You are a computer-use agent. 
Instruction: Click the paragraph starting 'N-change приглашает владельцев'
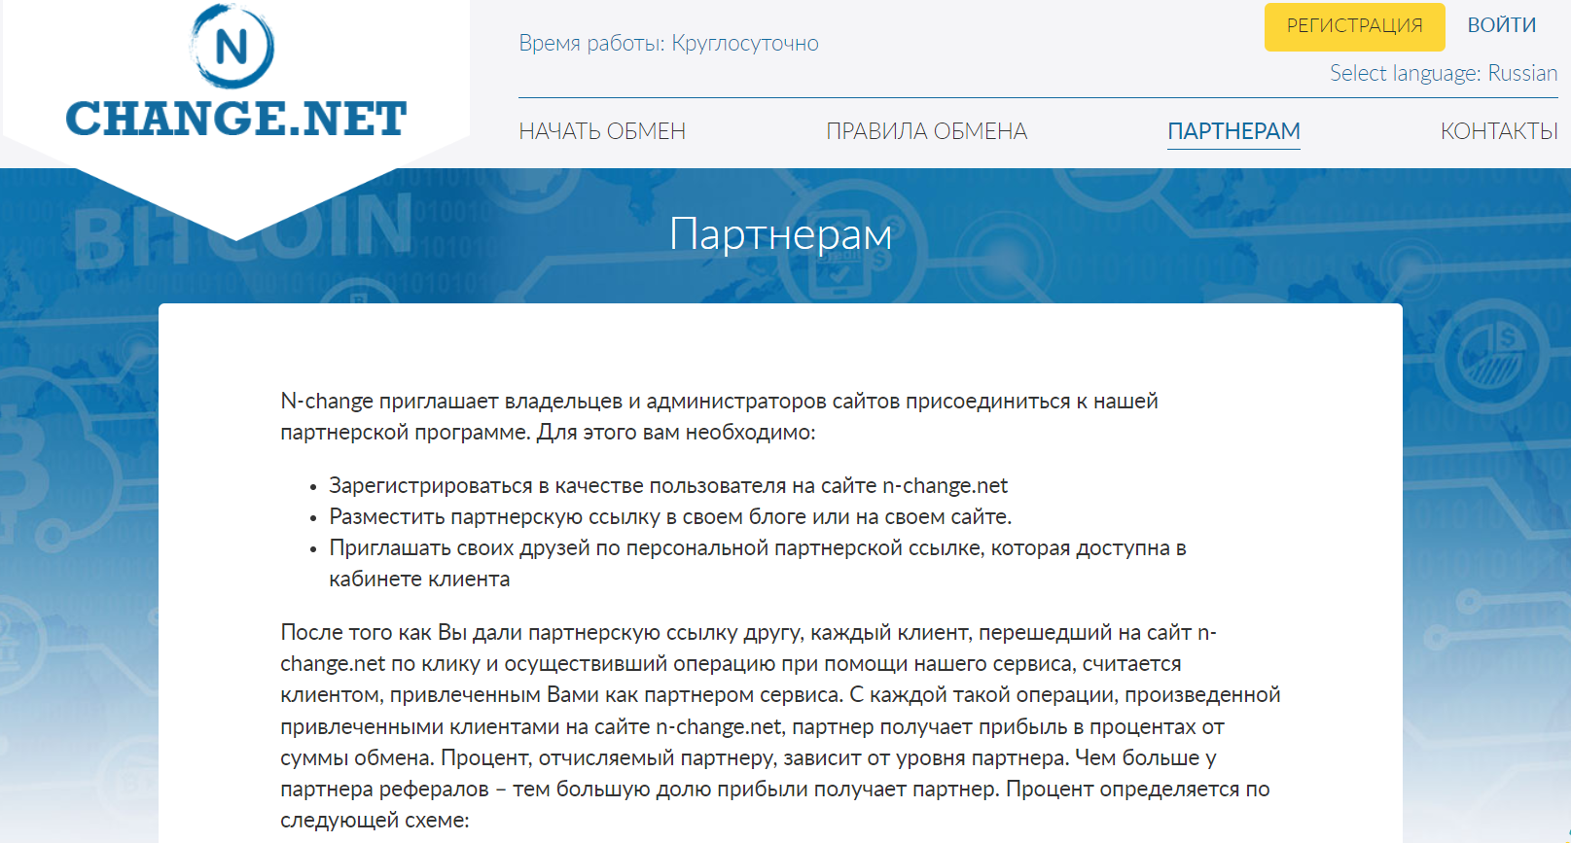click(x=719, y=416)
